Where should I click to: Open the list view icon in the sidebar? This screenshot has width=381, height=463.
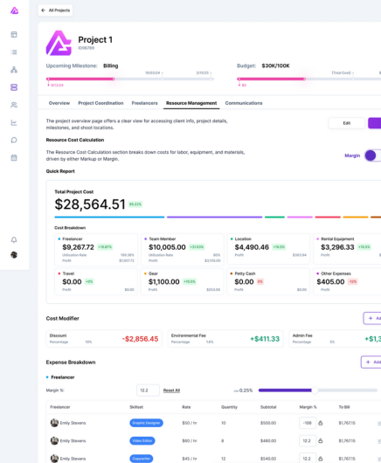point(14,52)
